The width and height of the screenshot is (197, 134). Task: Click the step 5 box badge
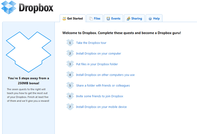(x=70, y=86)
